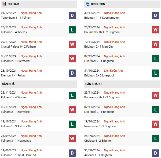Select L badge beside Chelsea 4-2 Brighton
161x158 pixels.
point(156,138)
